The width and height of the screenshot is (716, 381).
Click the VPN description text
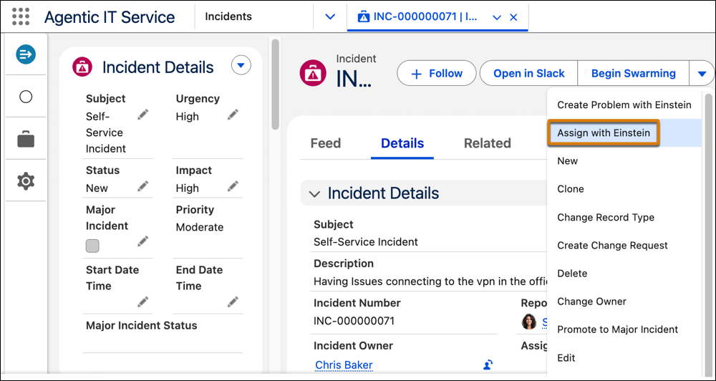(430, 281)
